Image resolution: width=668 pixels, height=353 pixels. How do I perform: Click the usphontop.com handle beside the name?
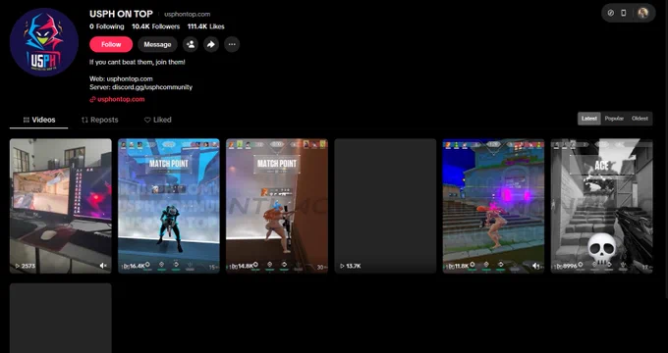pos(187,14)
